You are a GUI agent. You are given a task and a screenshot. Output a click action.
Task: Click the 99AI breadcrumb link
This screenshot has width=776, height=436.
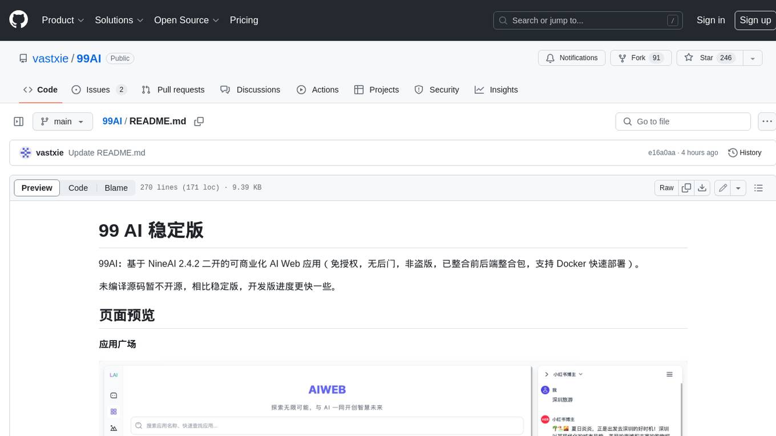tap(112, 122)
